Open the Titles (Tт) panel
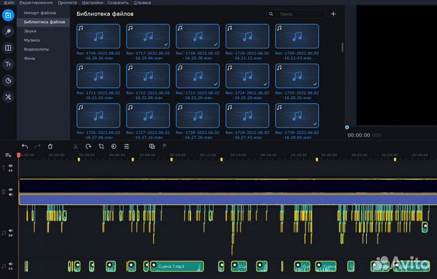 (x=8, y=64)
